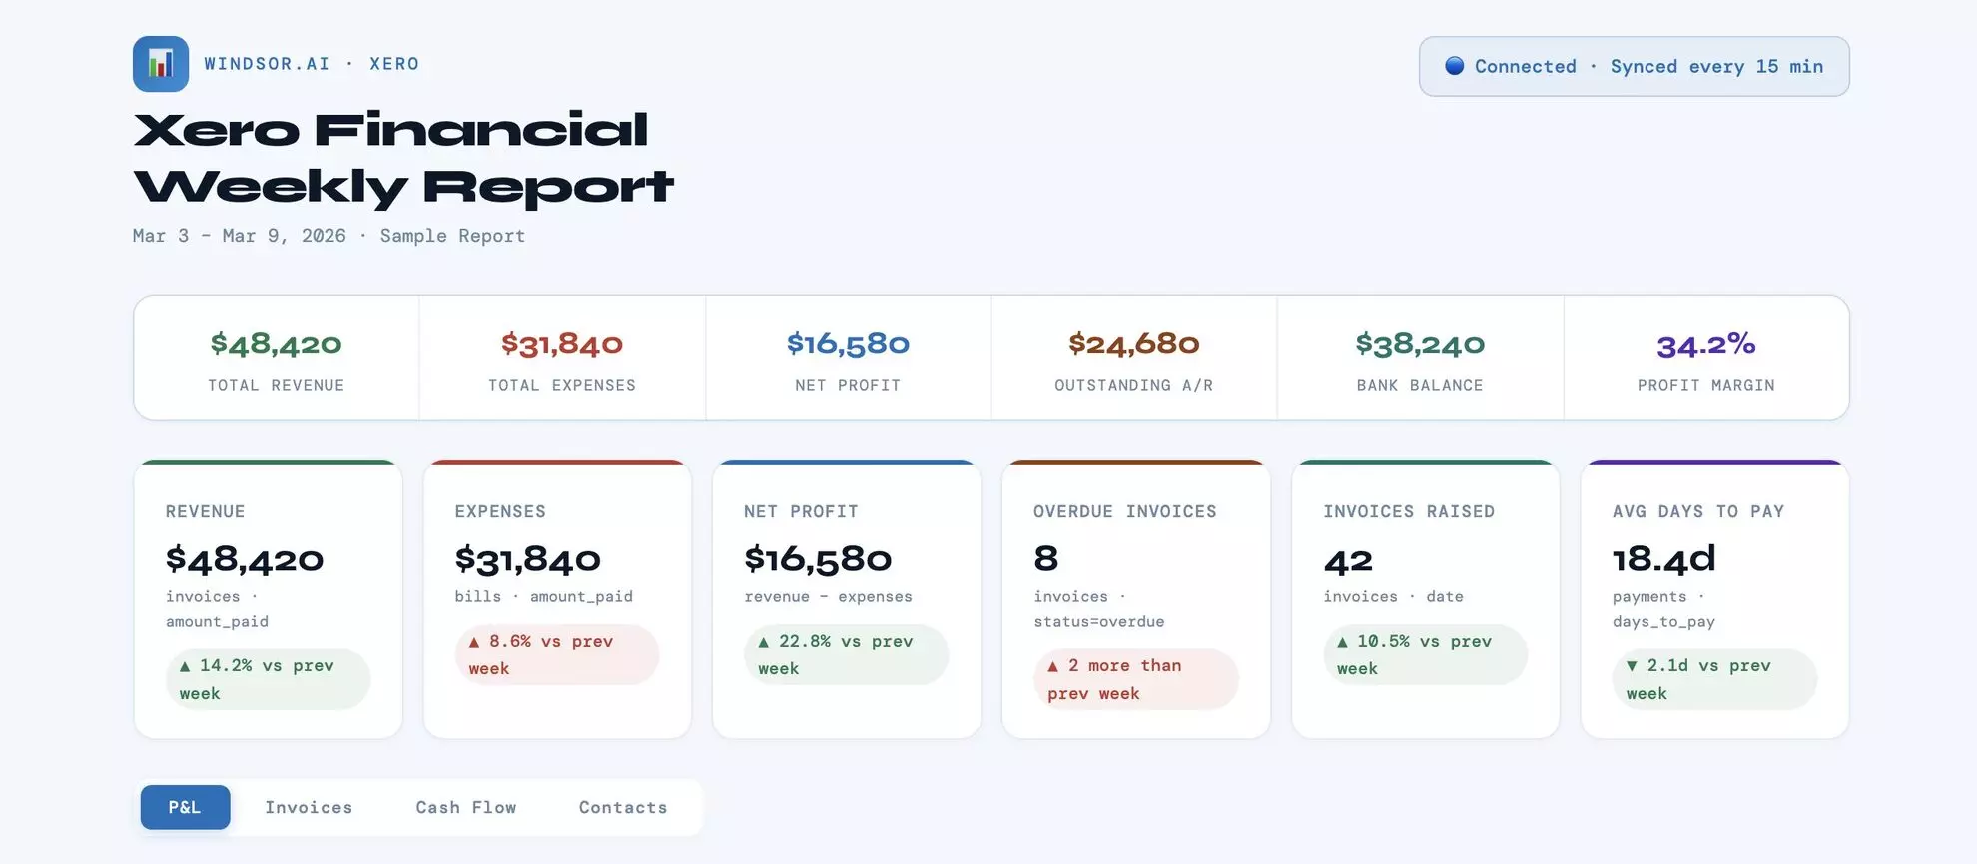
Task: Click the blue Connected status dot
Action: click(1454, 66)
